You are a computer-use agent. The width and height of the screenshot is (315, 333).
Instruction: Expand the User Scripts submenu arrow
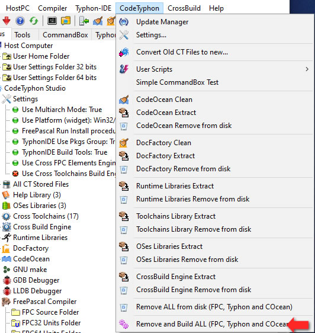click(307, 69)
